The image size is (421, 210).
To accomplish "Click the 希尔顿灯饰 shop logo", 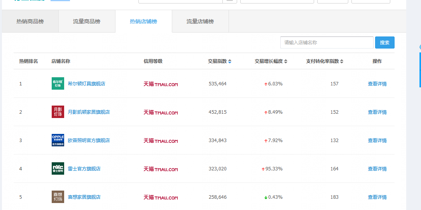I will coord(58,83).
